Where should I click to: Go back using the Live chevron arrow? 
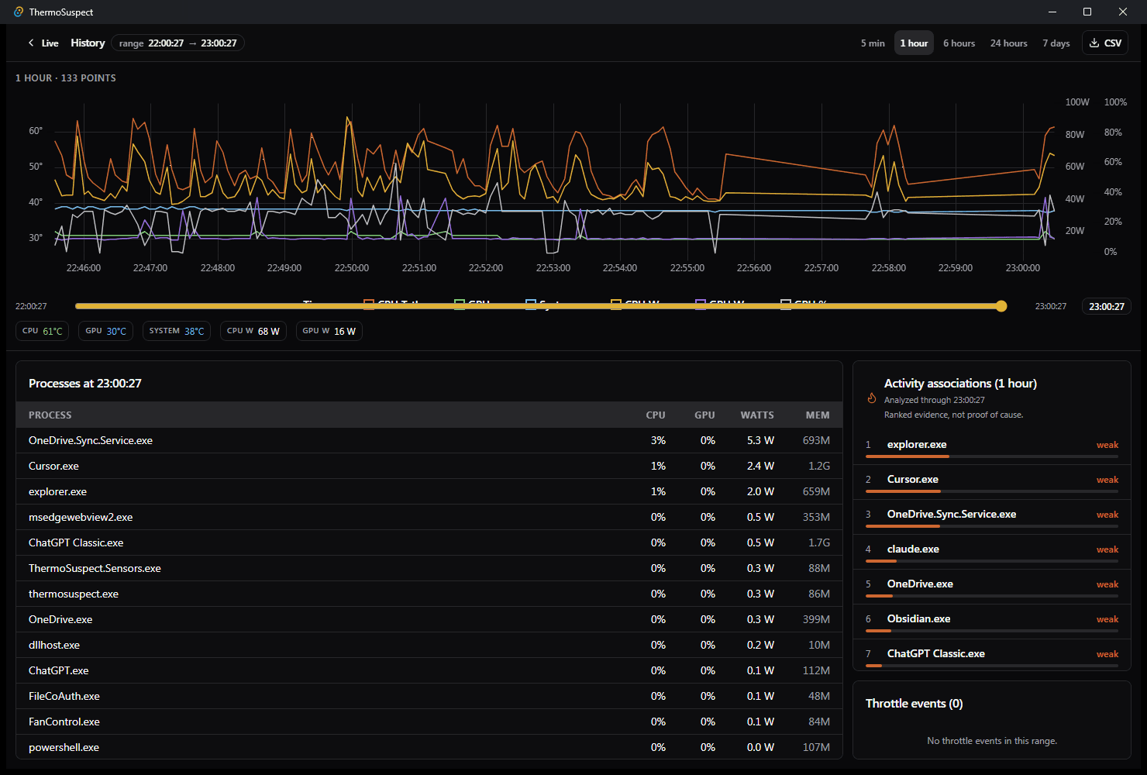31,43
